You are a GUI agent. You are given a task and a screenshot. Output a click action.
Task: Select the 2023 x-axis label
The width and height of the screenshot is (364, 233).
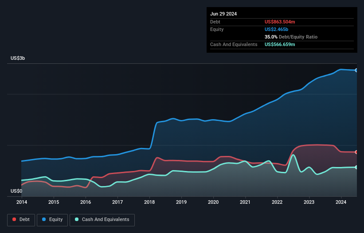click(x=309, y=202)
